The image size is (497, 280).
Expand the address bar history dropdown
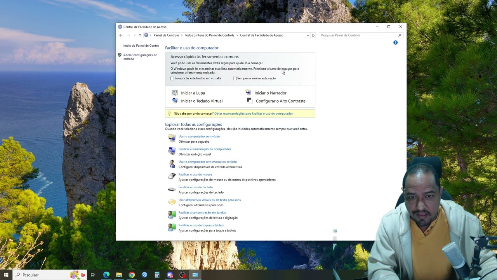[x=308, y=35]
